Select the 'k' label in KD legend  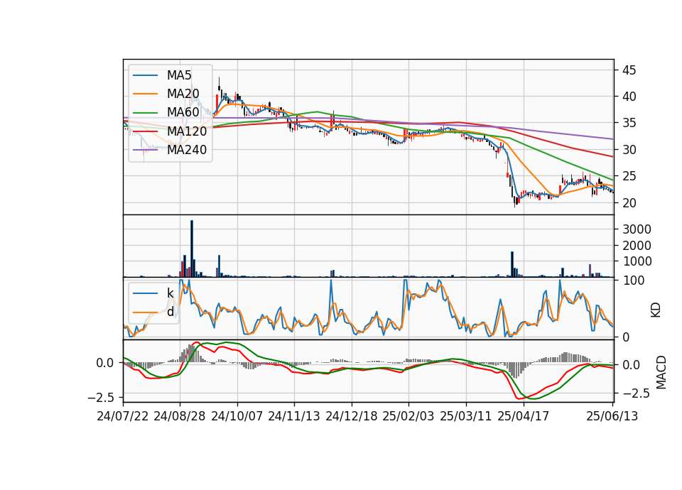[170, 293]
